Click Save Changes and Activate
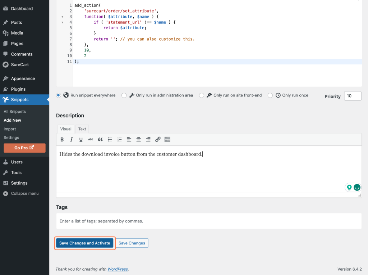This screenshot has width=368, height=275. (85, 243)
